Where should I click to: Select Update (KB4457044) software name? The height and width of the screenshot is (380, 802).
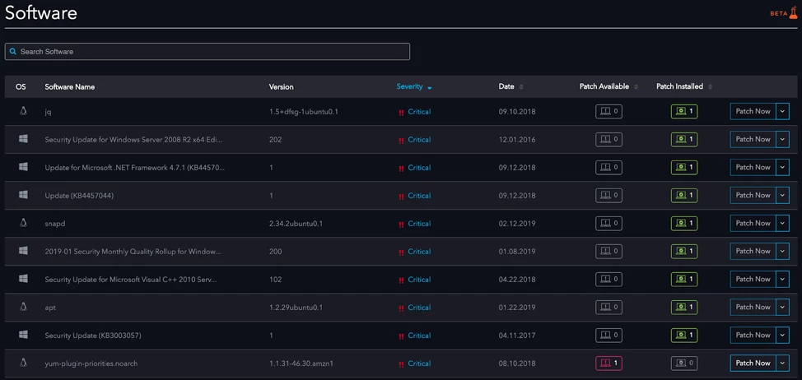click(x=79, y=196)
